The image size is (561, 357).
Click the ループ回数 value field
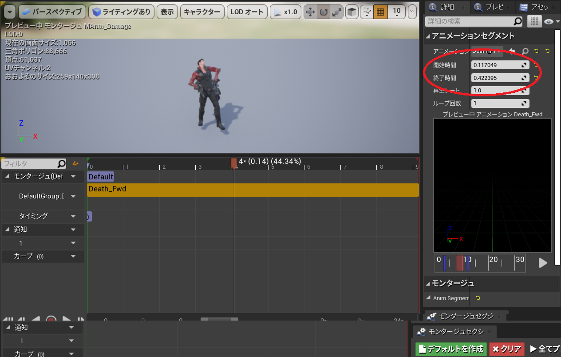500,103
